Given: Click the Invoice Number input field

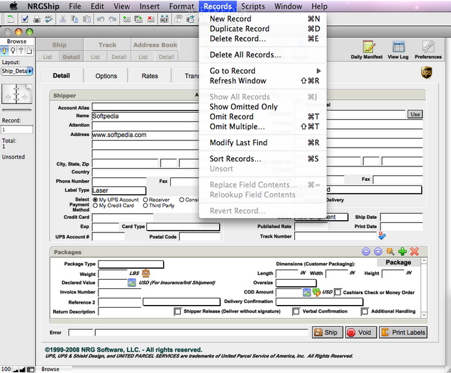Looking at the screenshot, I should (119, 293).
